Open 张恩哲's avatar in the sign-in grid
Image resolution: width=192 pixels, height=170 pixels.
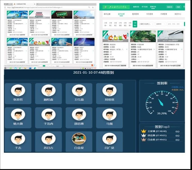18,90
